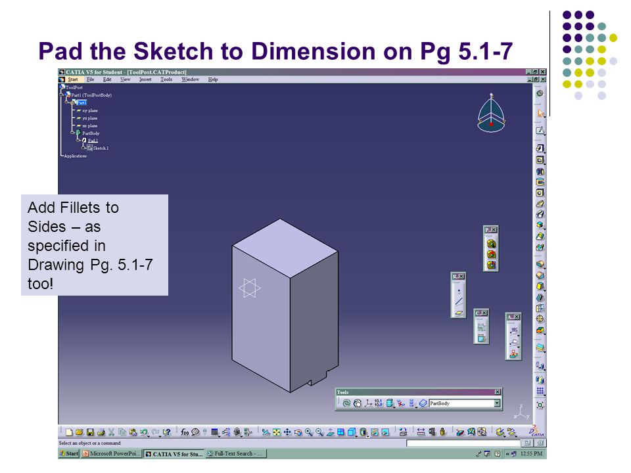Select Pad.1 in the specification tree
This screenshot has height=473, width=631.
[93, 141]
